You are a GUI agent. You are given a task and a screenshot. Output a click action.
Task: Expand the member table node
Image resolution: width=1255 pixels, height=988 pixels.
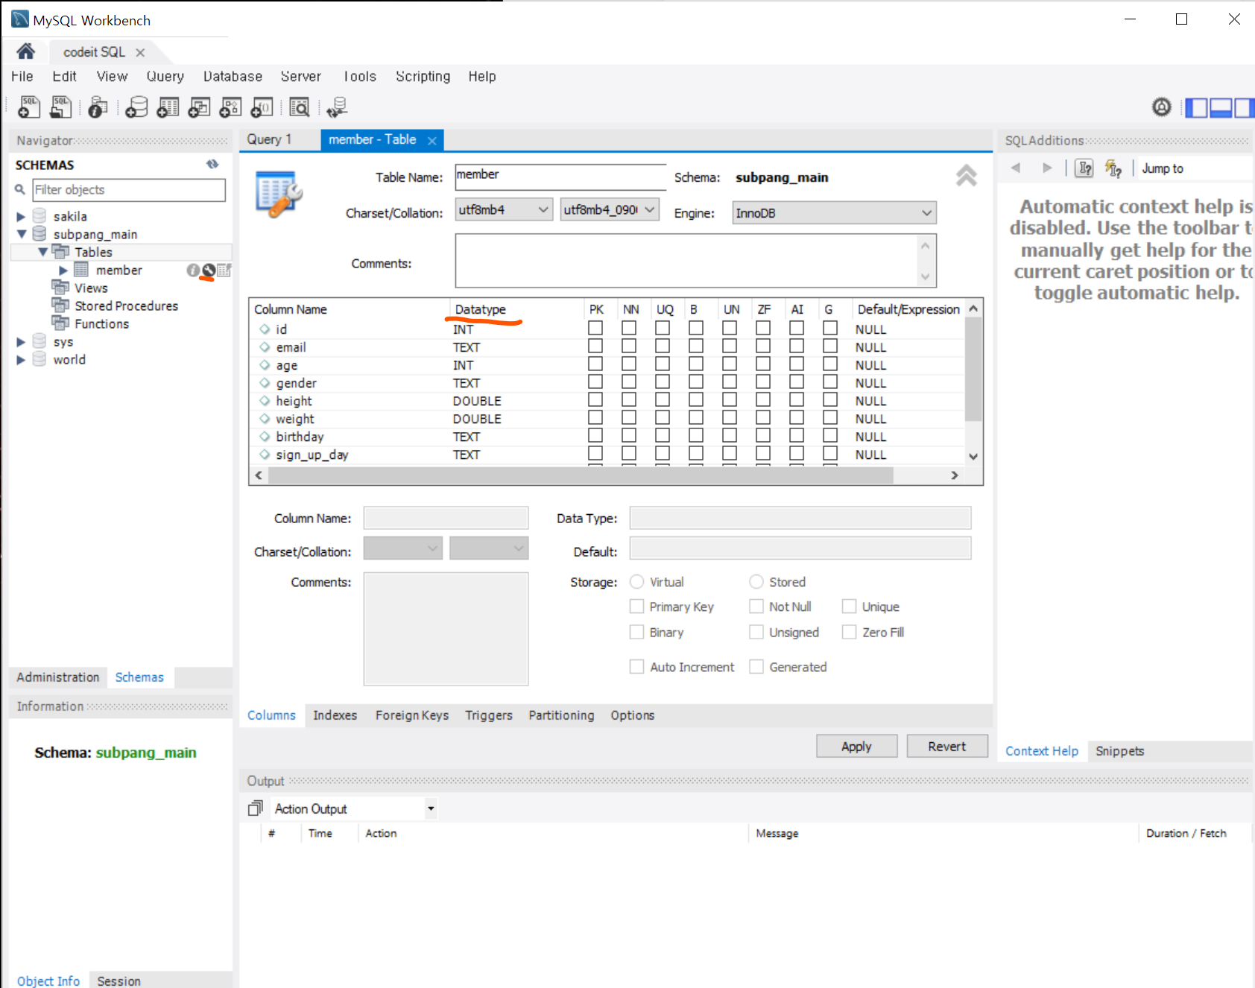(63, 270)
